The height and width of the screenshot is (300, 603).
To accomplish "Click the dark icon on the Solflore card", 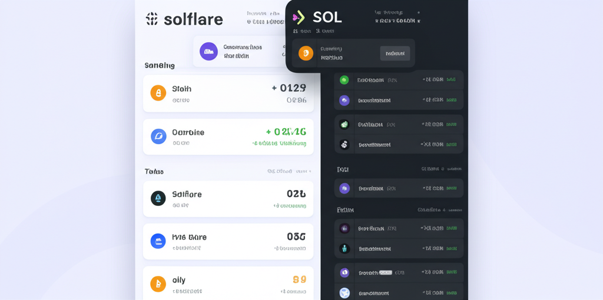I will click(x=158, y=198).
